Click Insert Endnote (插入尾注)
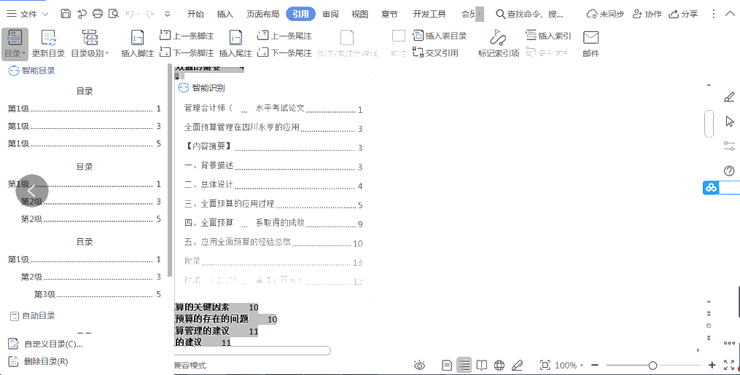 coord(235,44)
